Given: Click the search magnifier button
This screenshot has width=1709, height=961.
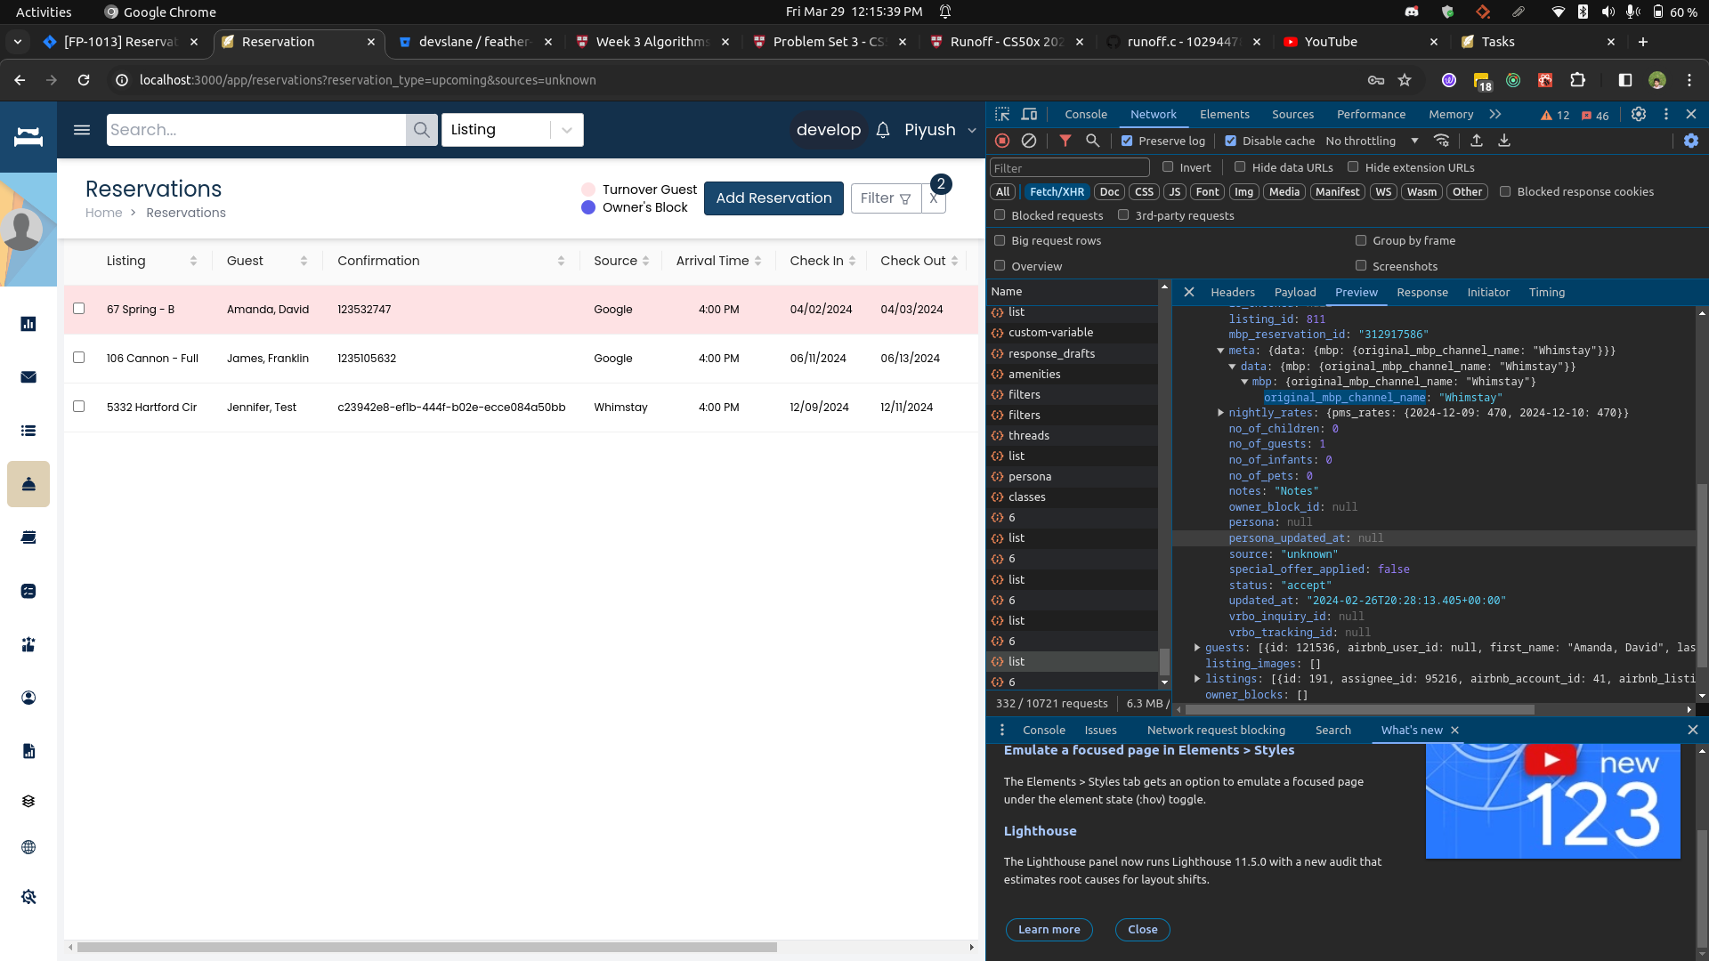Looking at the screenshot, I should 422,130.
